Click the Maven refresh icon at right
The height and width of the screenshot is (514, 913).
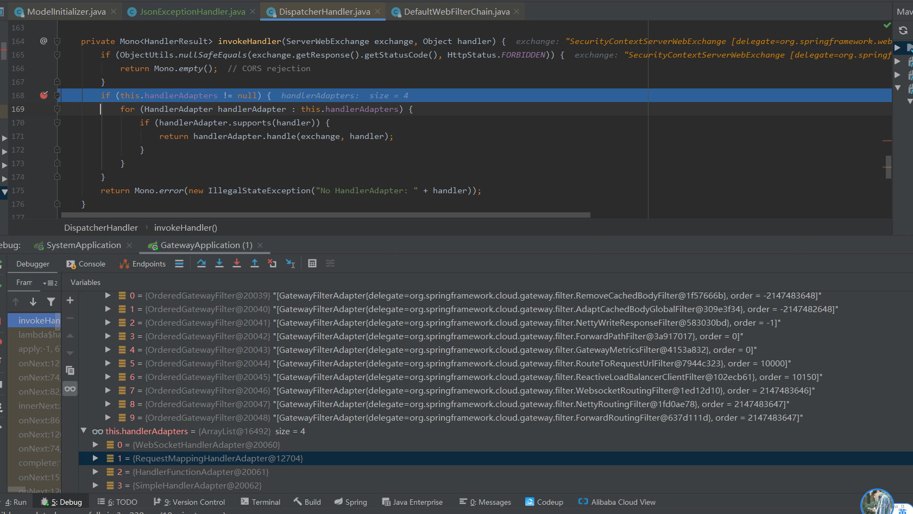click(903, 30)
